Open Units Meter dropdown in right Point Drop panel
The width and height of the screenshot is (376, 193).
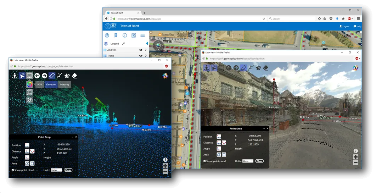248,161
